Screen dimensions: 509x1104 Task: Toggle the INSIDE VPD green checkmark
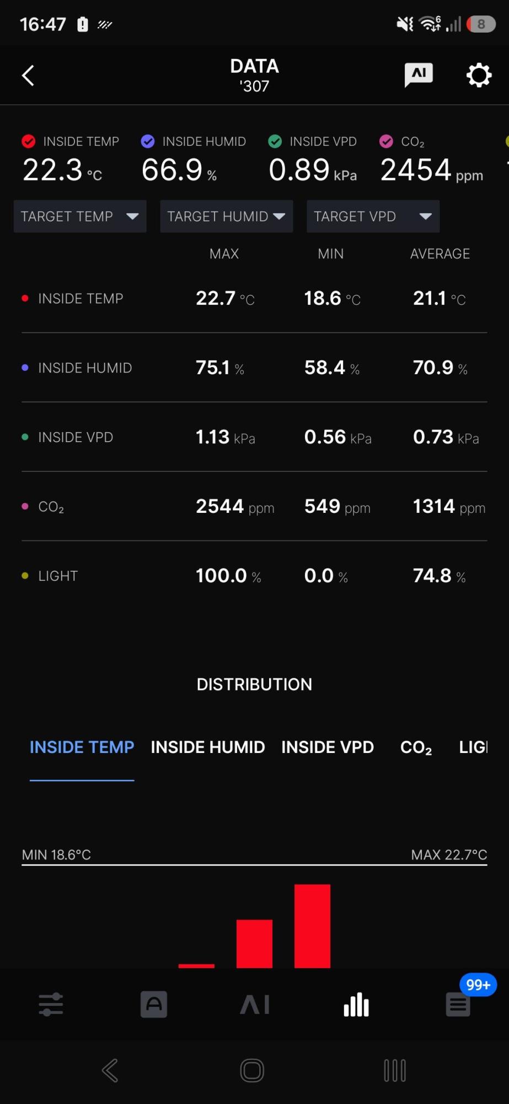click(275, 141)
